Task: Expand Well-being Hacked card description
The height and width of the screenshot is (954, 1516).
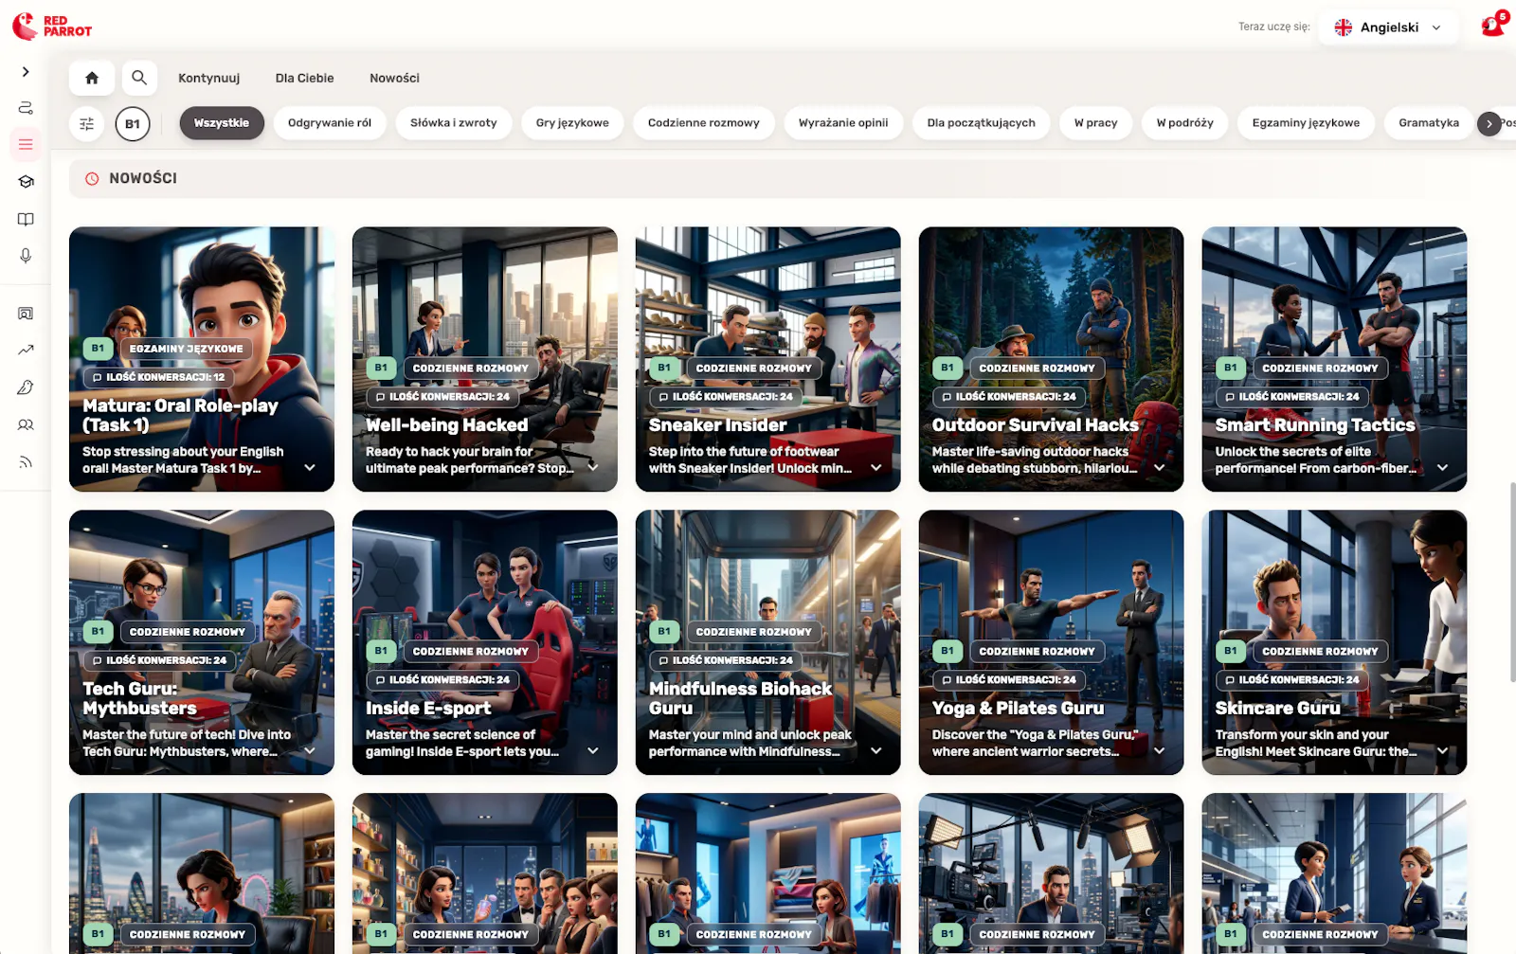Action: pos(593,468)
